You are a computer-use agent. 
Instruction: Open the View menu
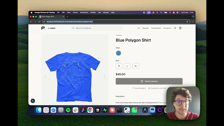(69, 13)
